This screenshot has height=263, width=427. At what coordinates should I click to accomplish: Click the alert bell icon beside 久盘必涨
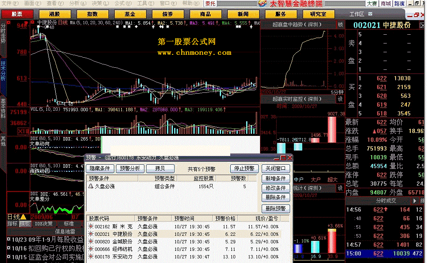coord(91,186)
